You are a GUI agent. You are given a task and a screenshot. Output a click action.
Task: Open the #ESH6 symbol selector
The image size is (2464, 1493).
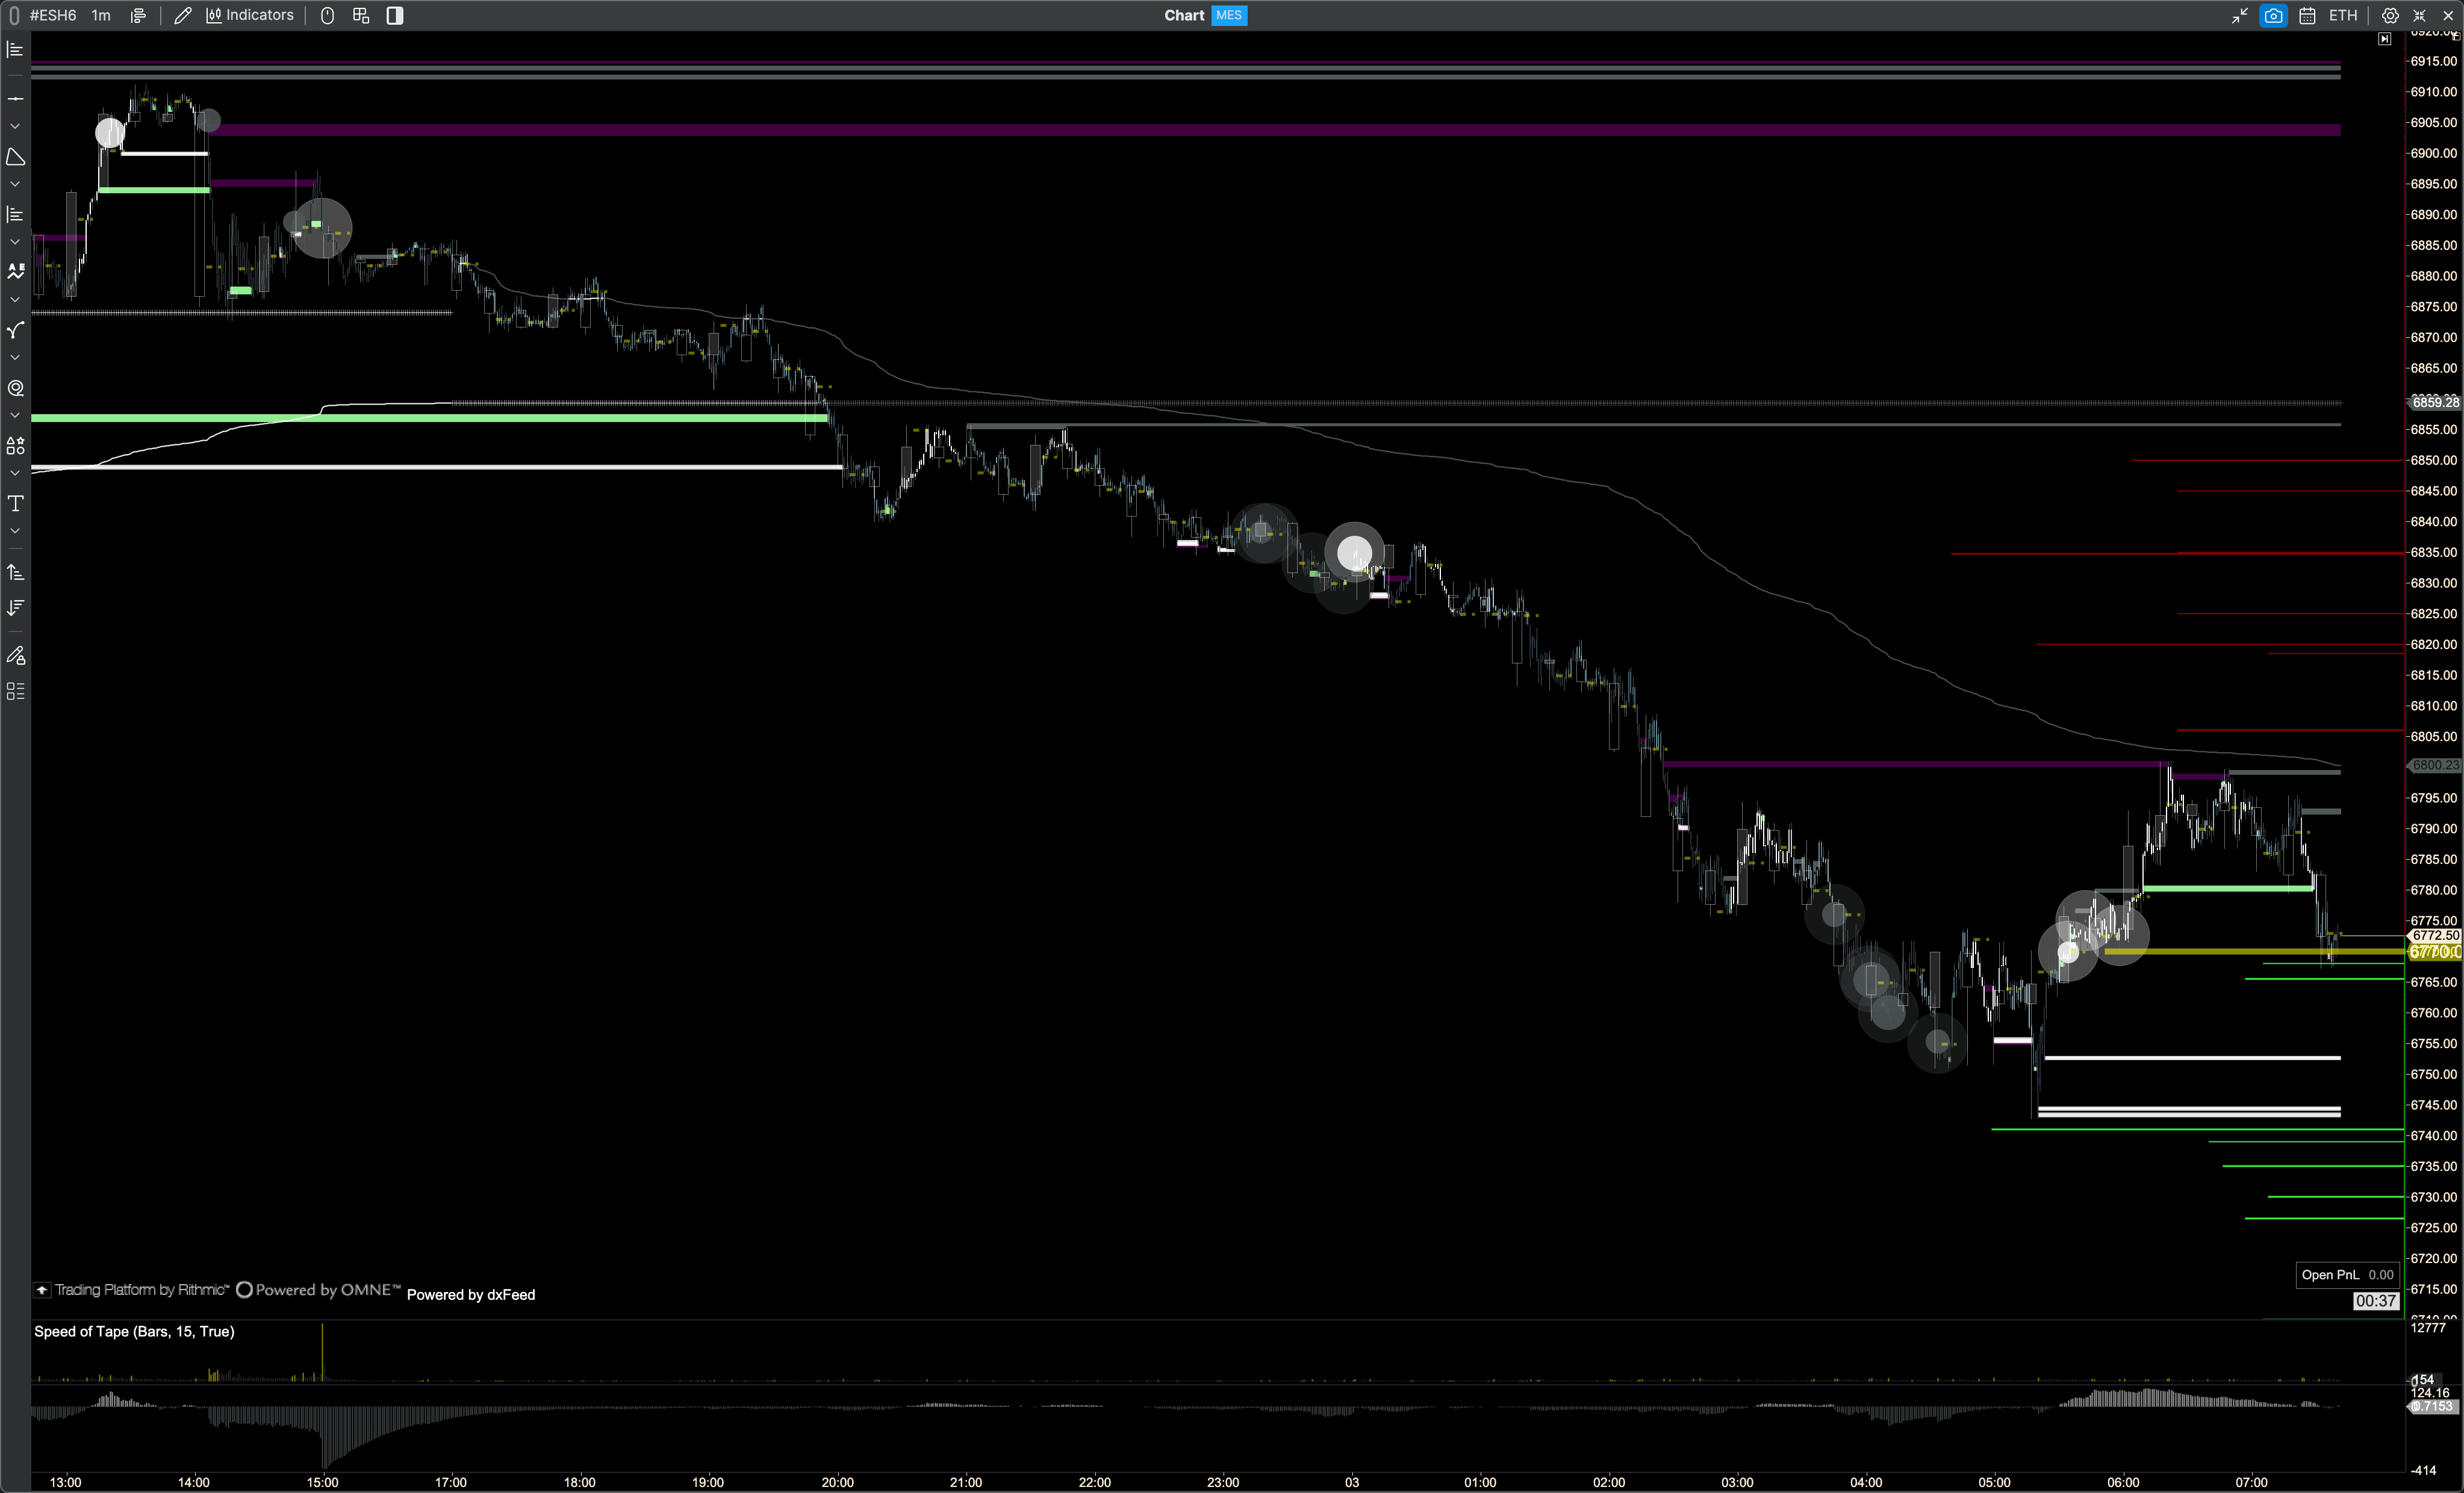pos(53,15)
